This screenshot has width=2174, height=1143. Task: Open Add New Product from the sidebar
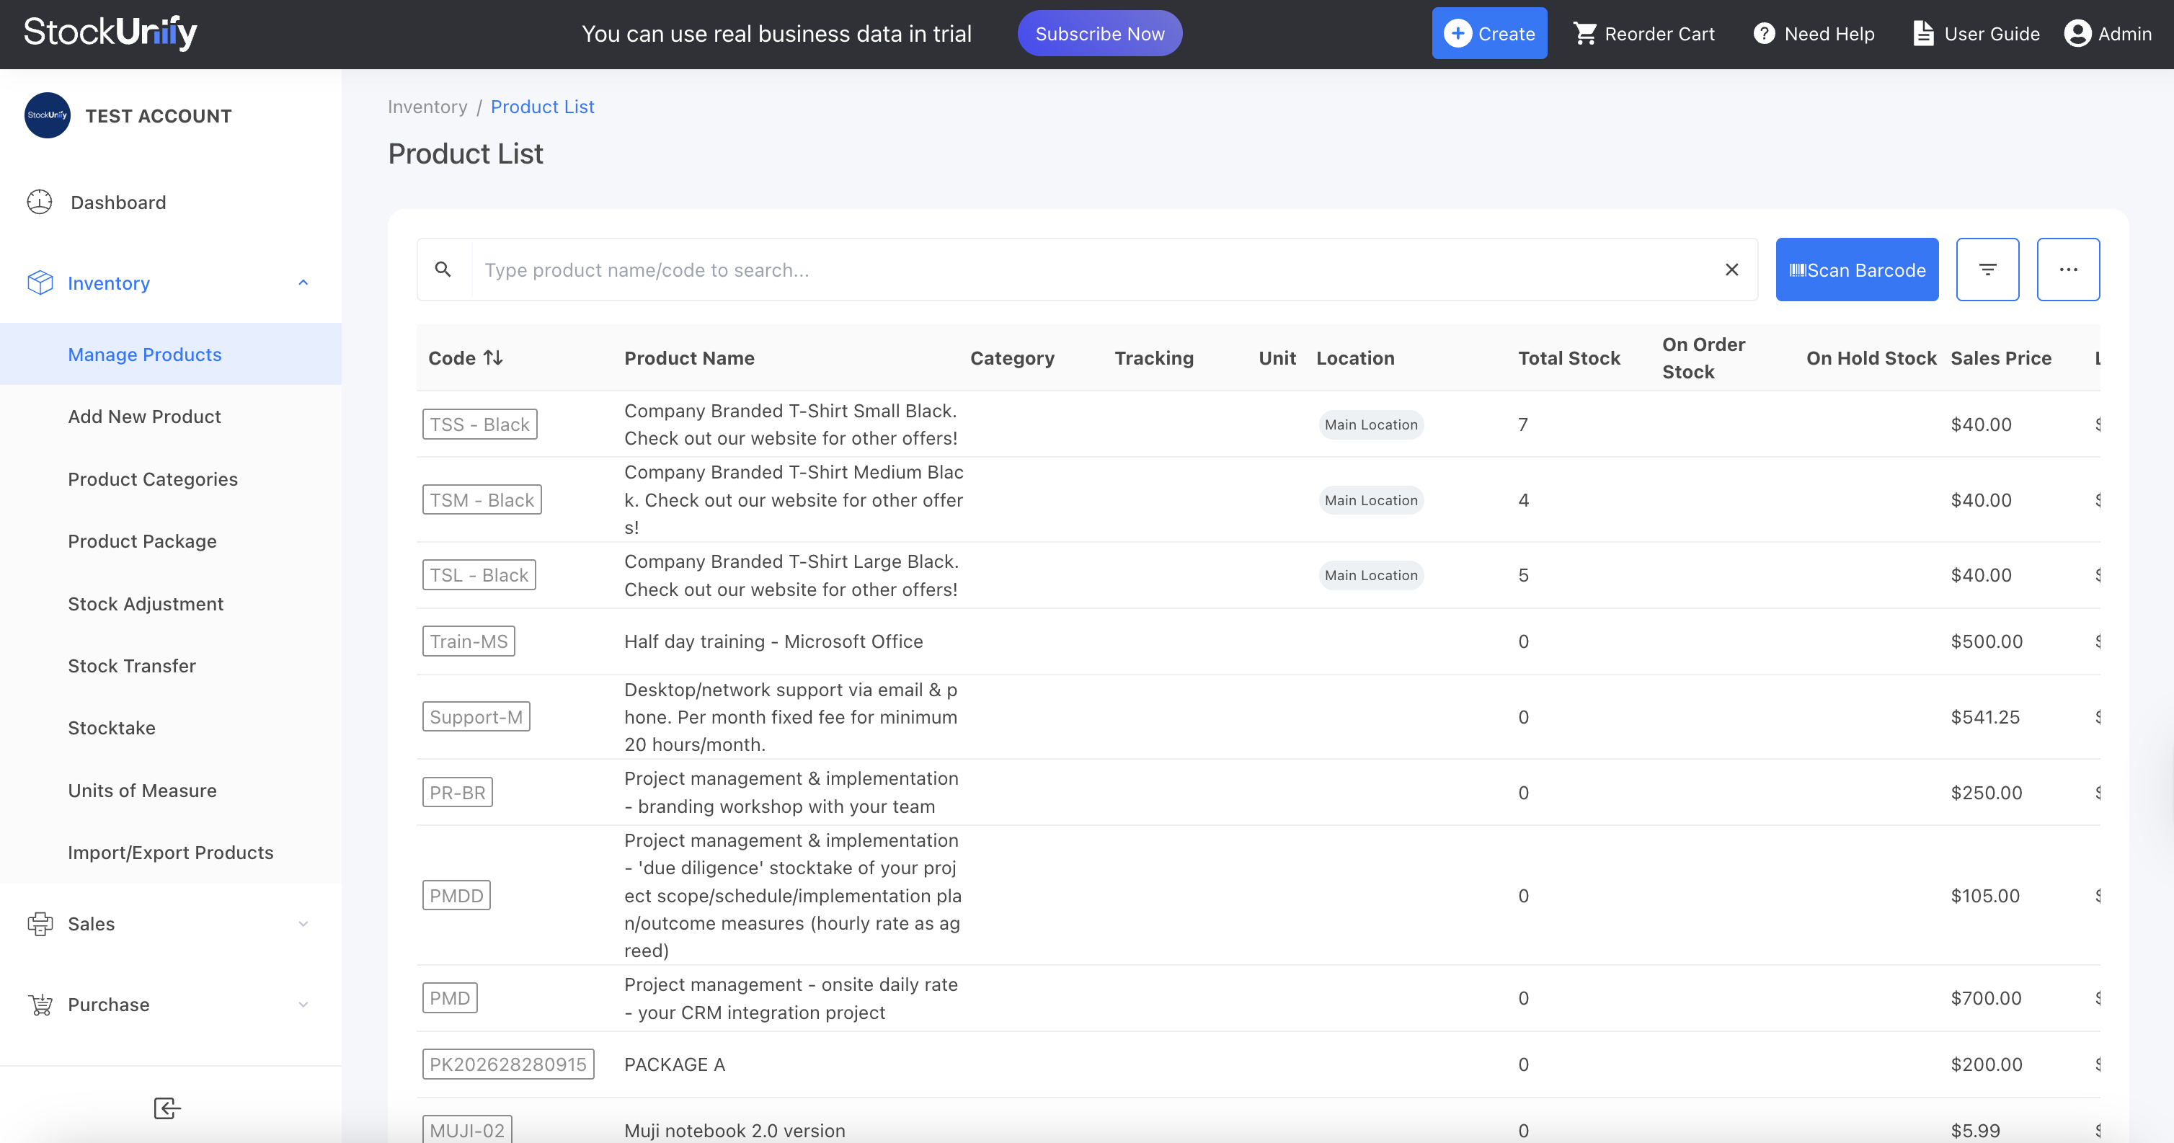pos(144,416)
